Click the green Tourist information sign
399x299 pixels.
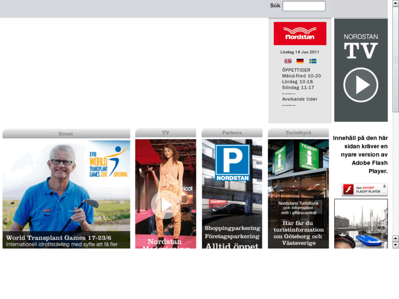[308, 156]
